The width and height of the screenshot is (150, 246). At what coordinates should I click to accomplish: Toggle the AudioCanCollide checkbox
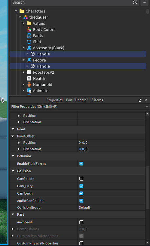(81, 201)
